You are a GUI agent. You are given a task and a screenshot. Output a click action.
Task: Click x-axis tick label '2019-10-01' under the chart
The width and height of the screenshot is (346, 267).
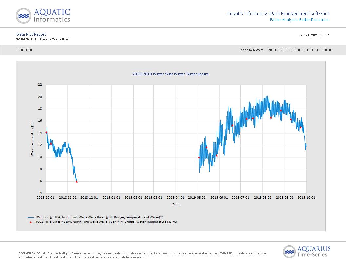(x=306, y=197)
